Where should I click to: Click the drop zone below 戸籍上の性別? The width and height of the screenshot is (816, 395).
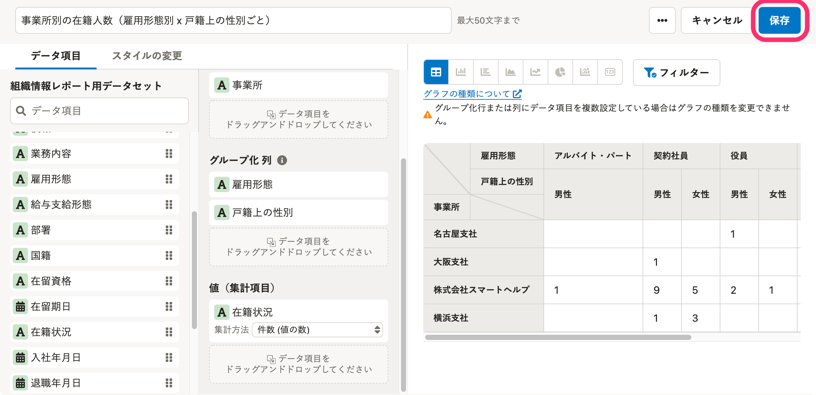click(299, 247)
